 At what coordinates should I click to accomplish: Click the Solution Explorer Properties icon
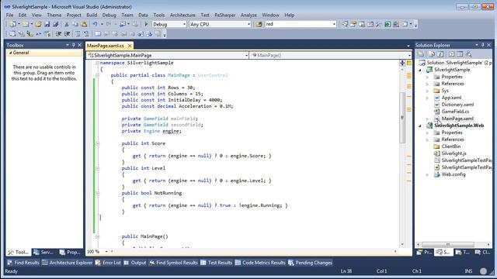tap(421, 54)
